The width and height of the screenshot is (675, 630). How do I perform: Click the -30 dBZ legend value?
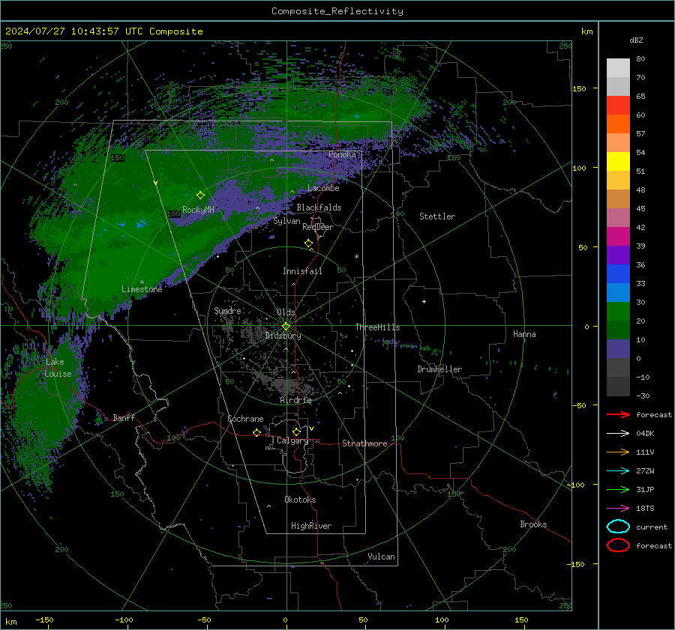(x=643, y=396)
